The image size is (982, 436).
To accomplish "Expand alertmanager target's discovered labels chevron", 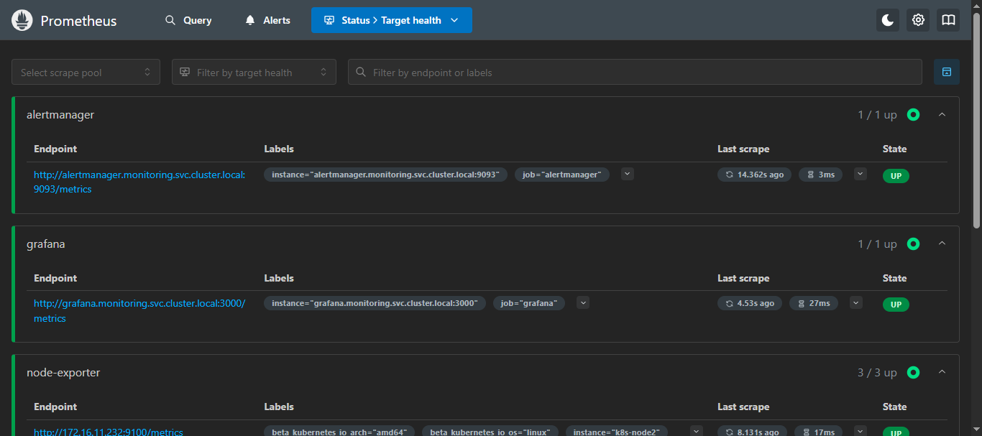I will coord(628,174).
